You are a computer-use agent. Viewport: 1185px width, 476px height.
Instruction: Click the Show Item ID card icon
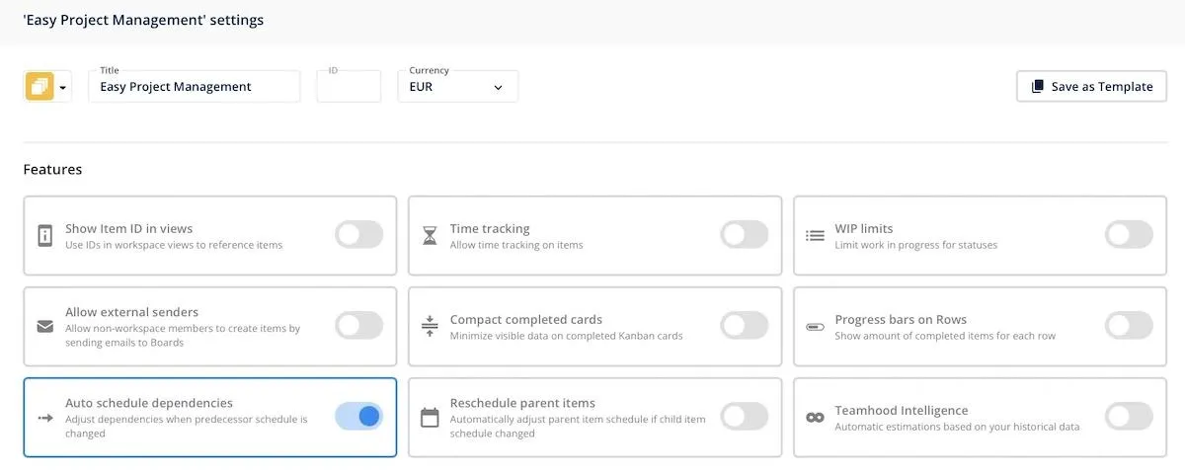coord(44,235)
